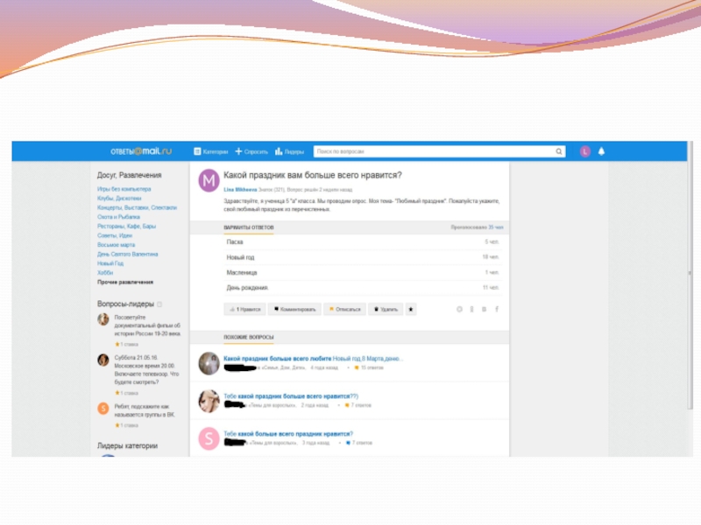Toggle the Вопросы-лидеры info icon
701x525 pixels.
[x=159, y=304]
